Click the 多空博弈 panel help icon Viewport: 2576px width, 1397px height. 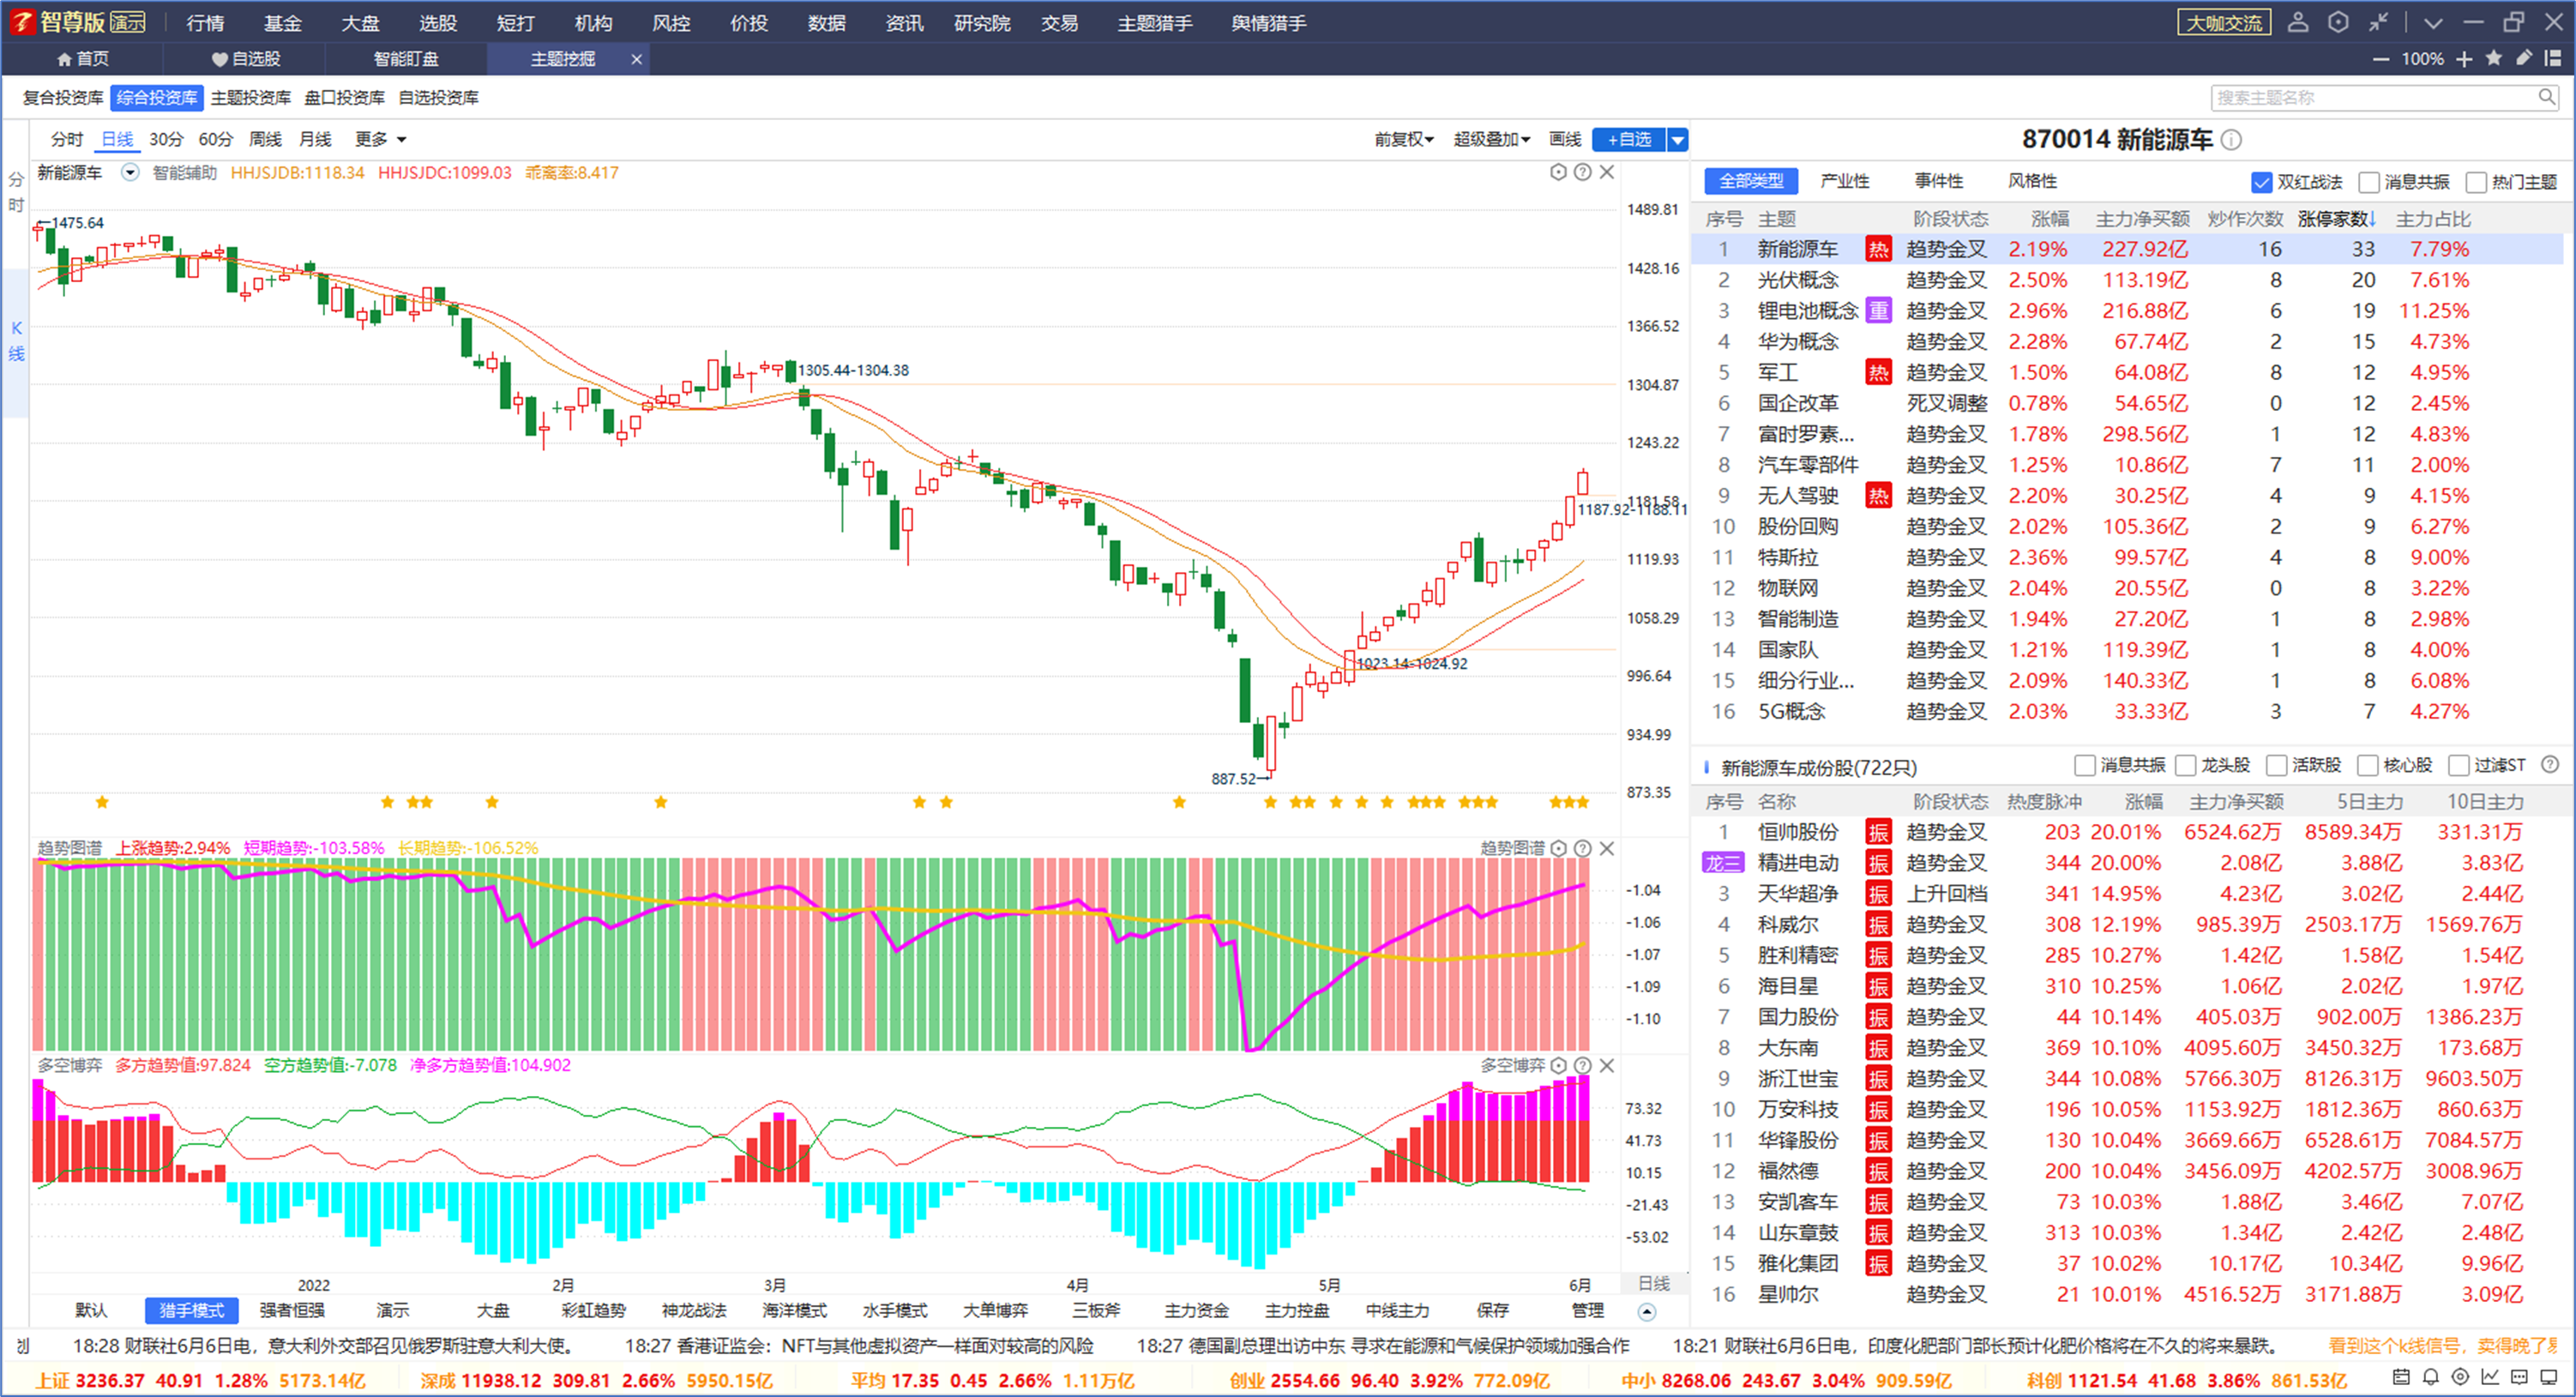tap(1582, 1065)
